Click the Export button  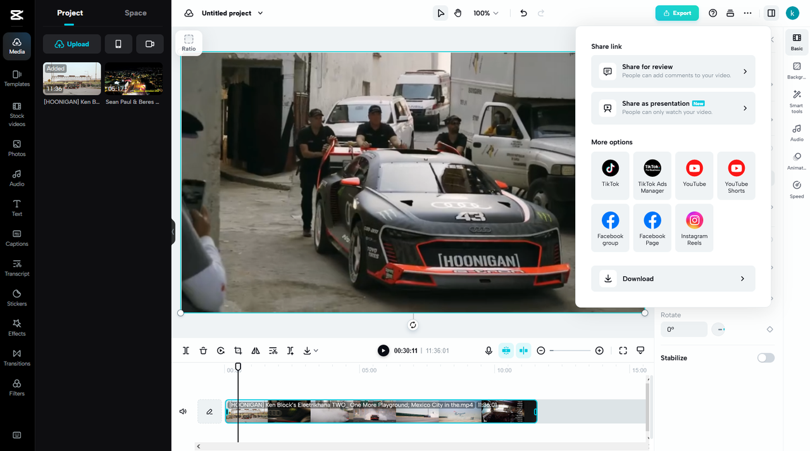tap(677, 13)
